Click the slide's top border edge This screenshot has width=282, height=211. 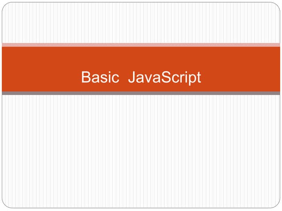[141, 3]
